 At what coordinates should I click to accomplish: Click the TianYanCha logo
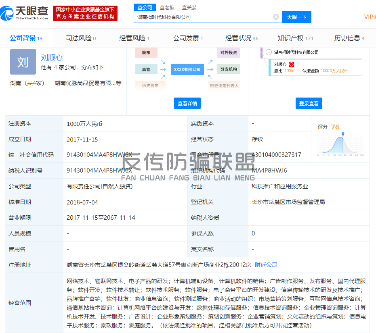[25, 13]
